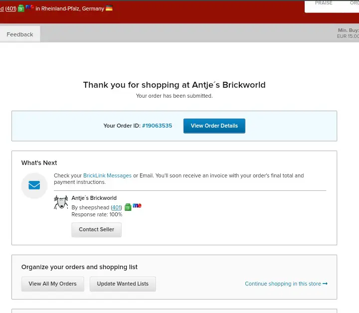Click the envelope mail icon
Screen dimensions: 359x313
click(34, 185)
